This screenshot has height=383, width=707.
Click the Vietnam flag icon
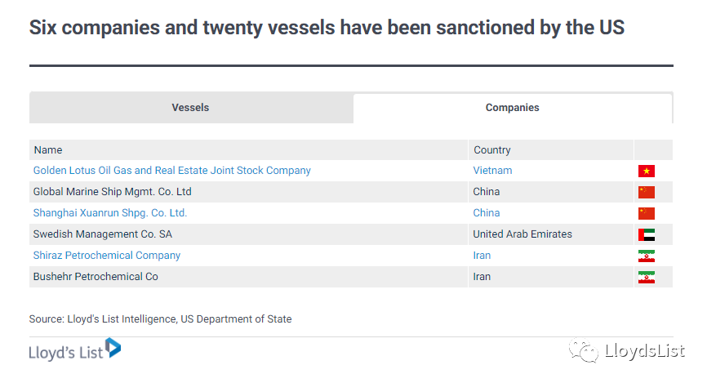pyautogui.click(x=646, y=171)
